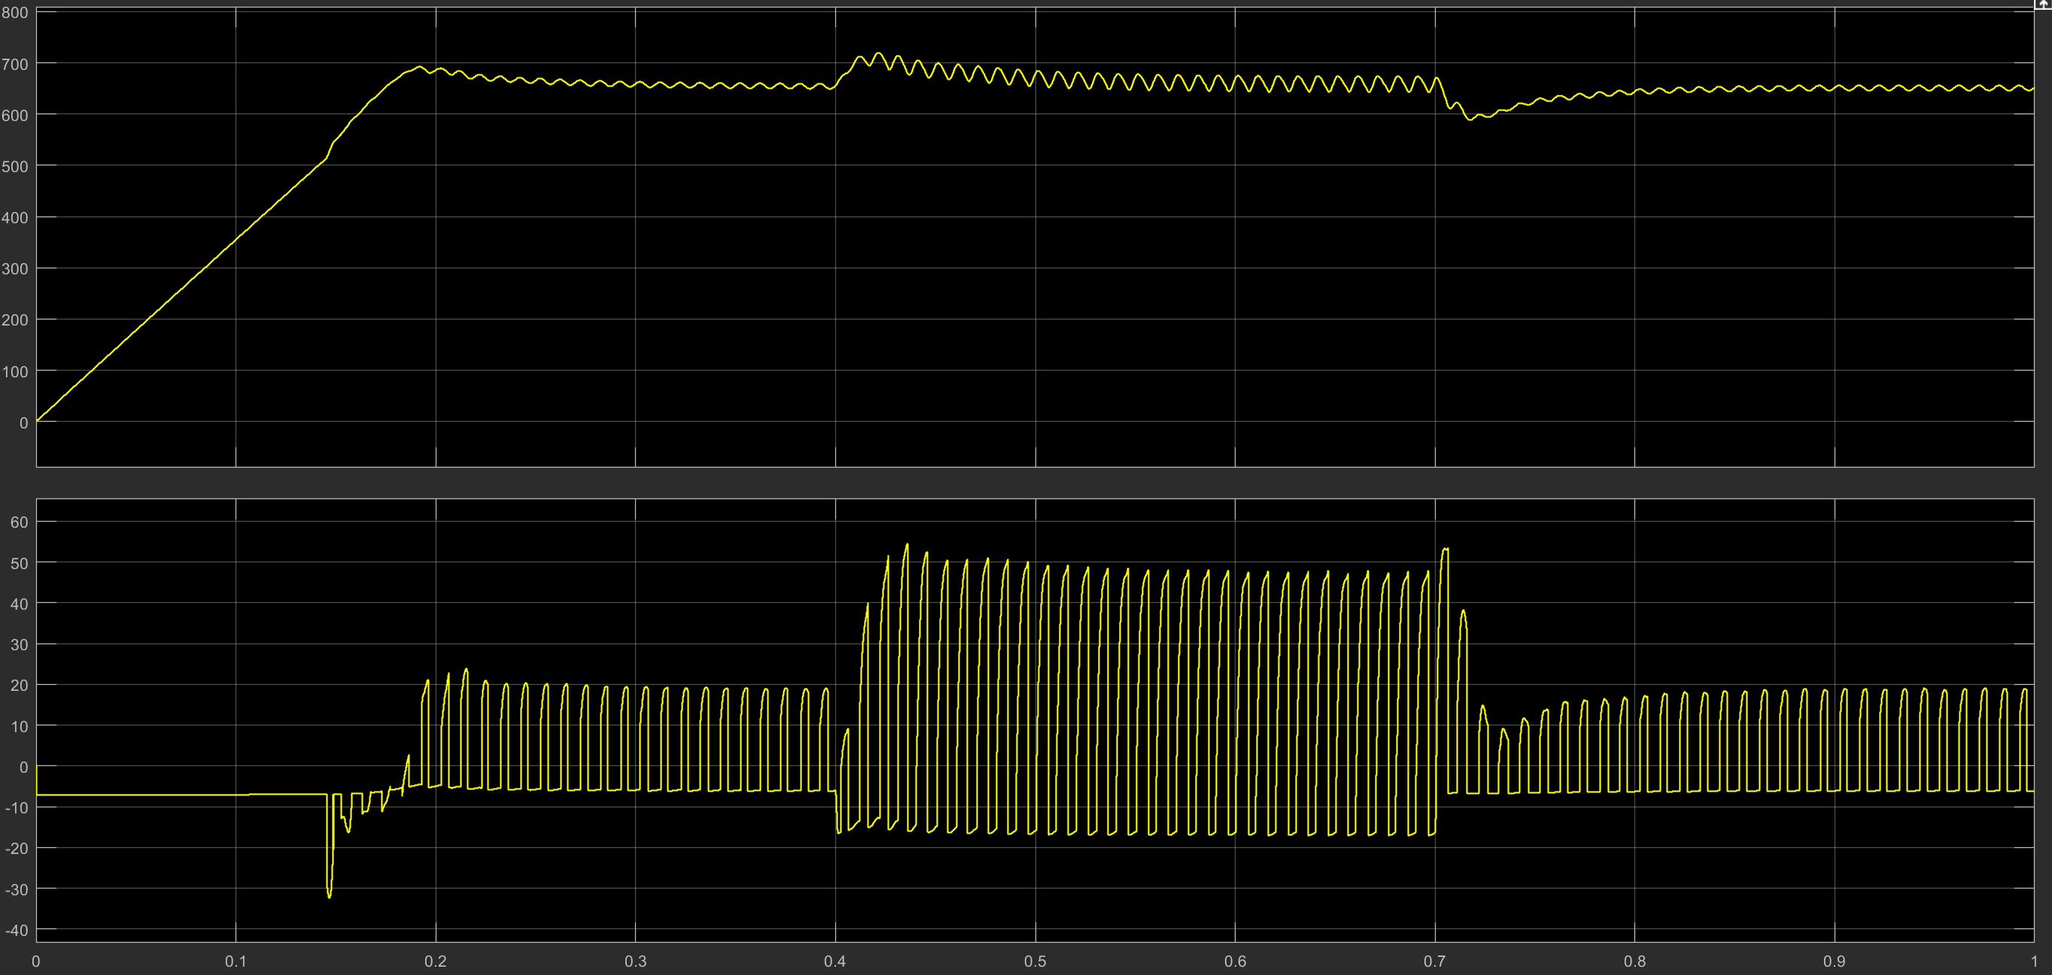The image size is (2052, 975).
Task: Click the tallest lower-plot pulse near 0.7
Action: 1445,550
